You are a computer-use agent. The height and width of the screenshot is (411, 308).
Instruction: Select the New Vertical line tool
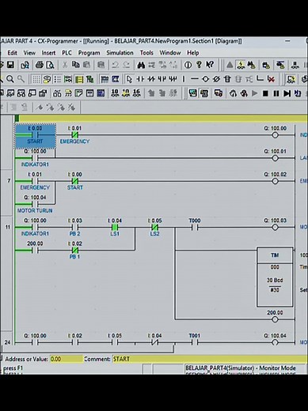tap(184, 79)
